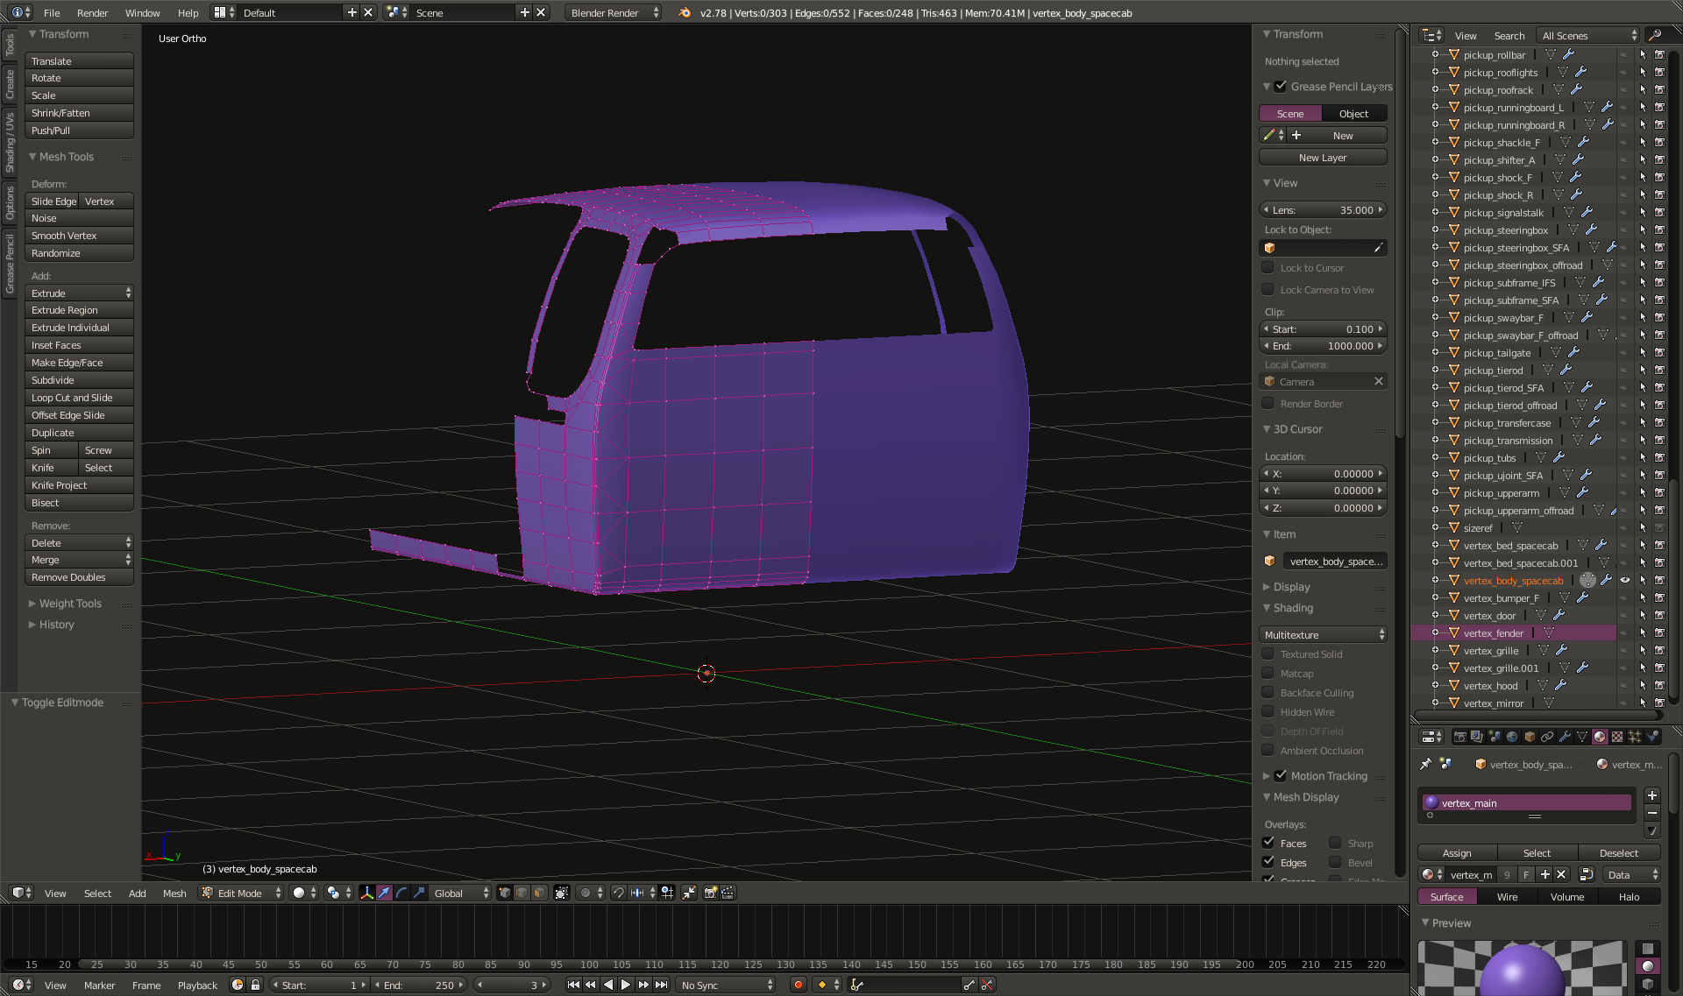The height and width of the screenshot is (996, 1683).
Task: Toggle Limit Selection to Visible icon
Action: (x=562, y=893)
